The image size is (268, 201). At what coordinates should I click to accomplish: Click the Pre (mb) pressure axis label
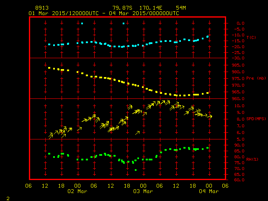[x=256, y=78]
